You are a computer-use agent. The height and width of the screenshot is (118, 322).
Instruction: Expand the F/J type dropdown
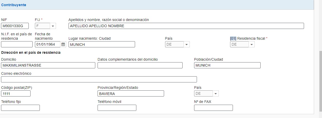point(53,26)
